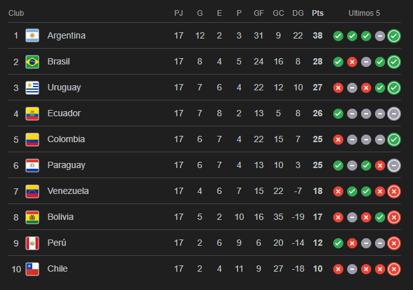Click Ecuador's outlined latest draw icon
Viewport: 413px width, 290px height.
[394, 114]
